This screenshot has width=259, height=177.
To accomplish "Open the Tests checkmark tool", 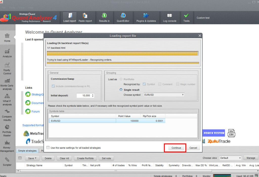I will 186,17.
